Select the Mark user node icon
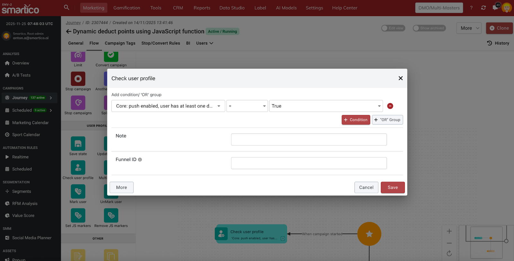The height and width of the screenshot is (261, 514). 78,191
